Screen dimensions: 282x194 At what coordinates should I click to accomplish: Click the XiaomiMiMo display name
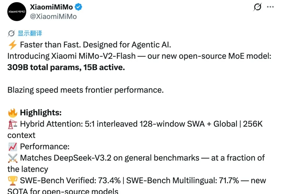tap(51, 7)
